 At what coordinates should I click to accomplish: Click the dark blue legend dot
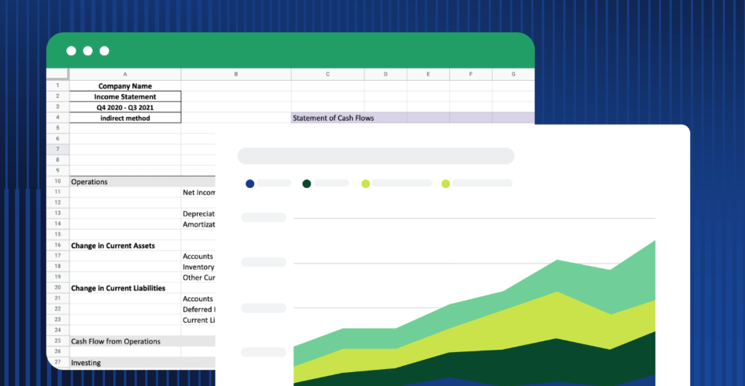pyautogui.click(x=249, y=183)
